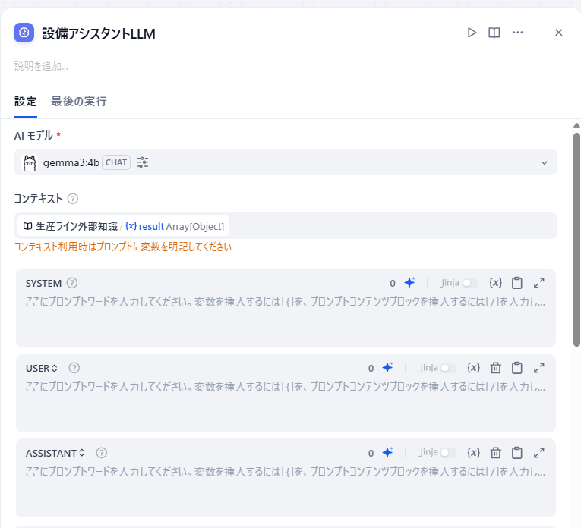Copy the USER prompt to clipboard
581x528 pixels.
pos(517,368)
